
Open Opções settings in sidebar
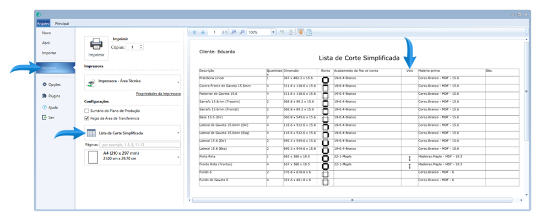(51, 84)
